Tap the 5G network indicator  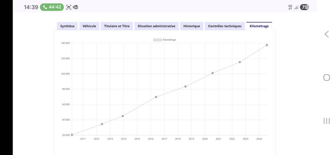(290, 7)
